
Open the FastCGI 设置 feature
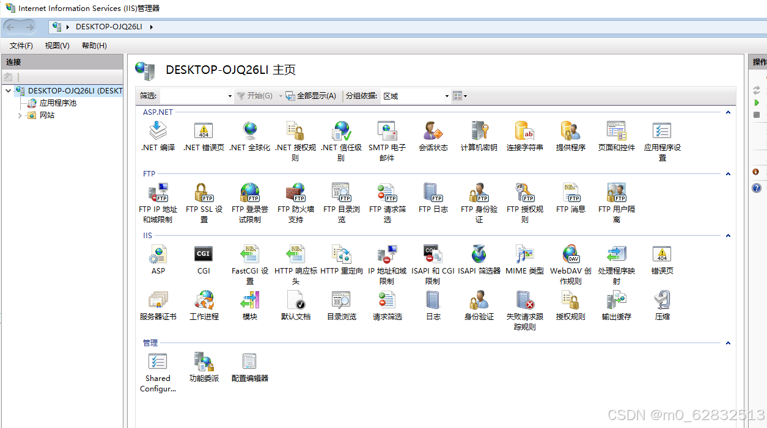click(x=249, y=264)
